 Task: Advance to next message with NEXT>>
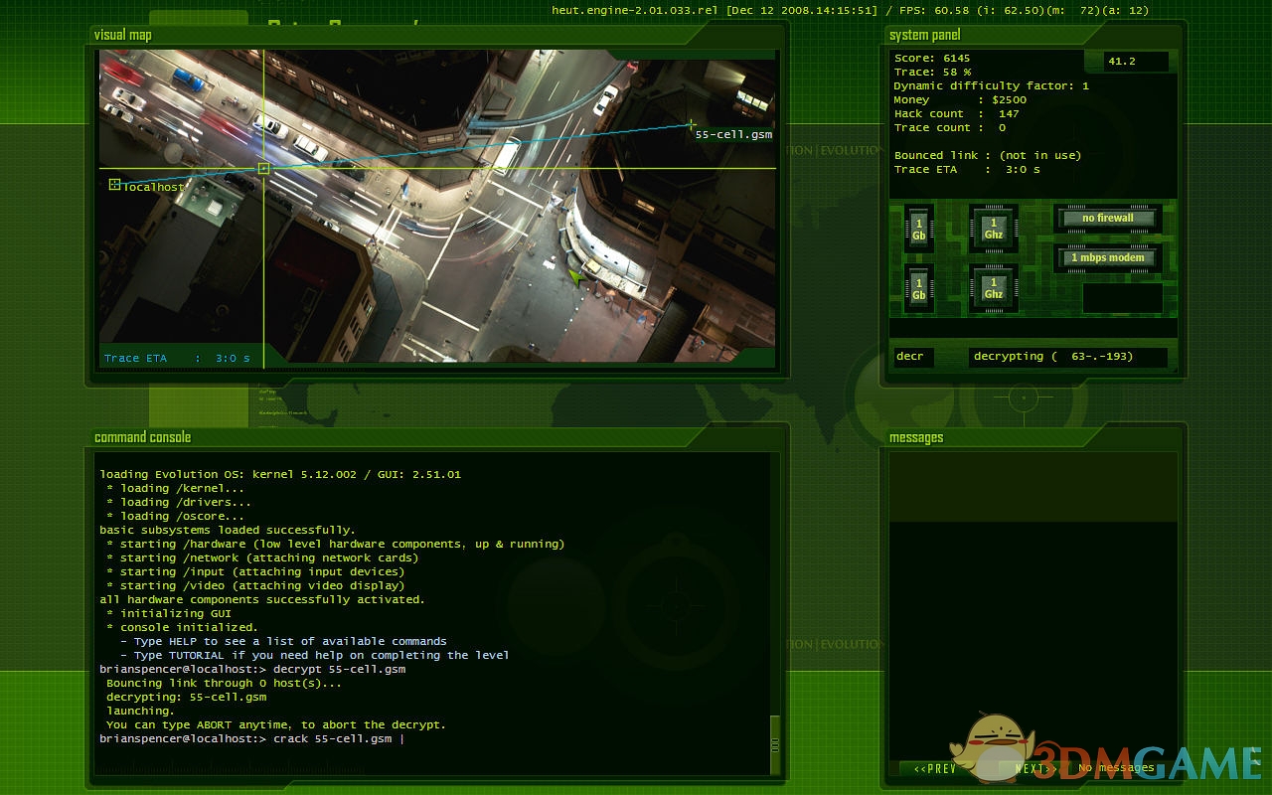1033,768
